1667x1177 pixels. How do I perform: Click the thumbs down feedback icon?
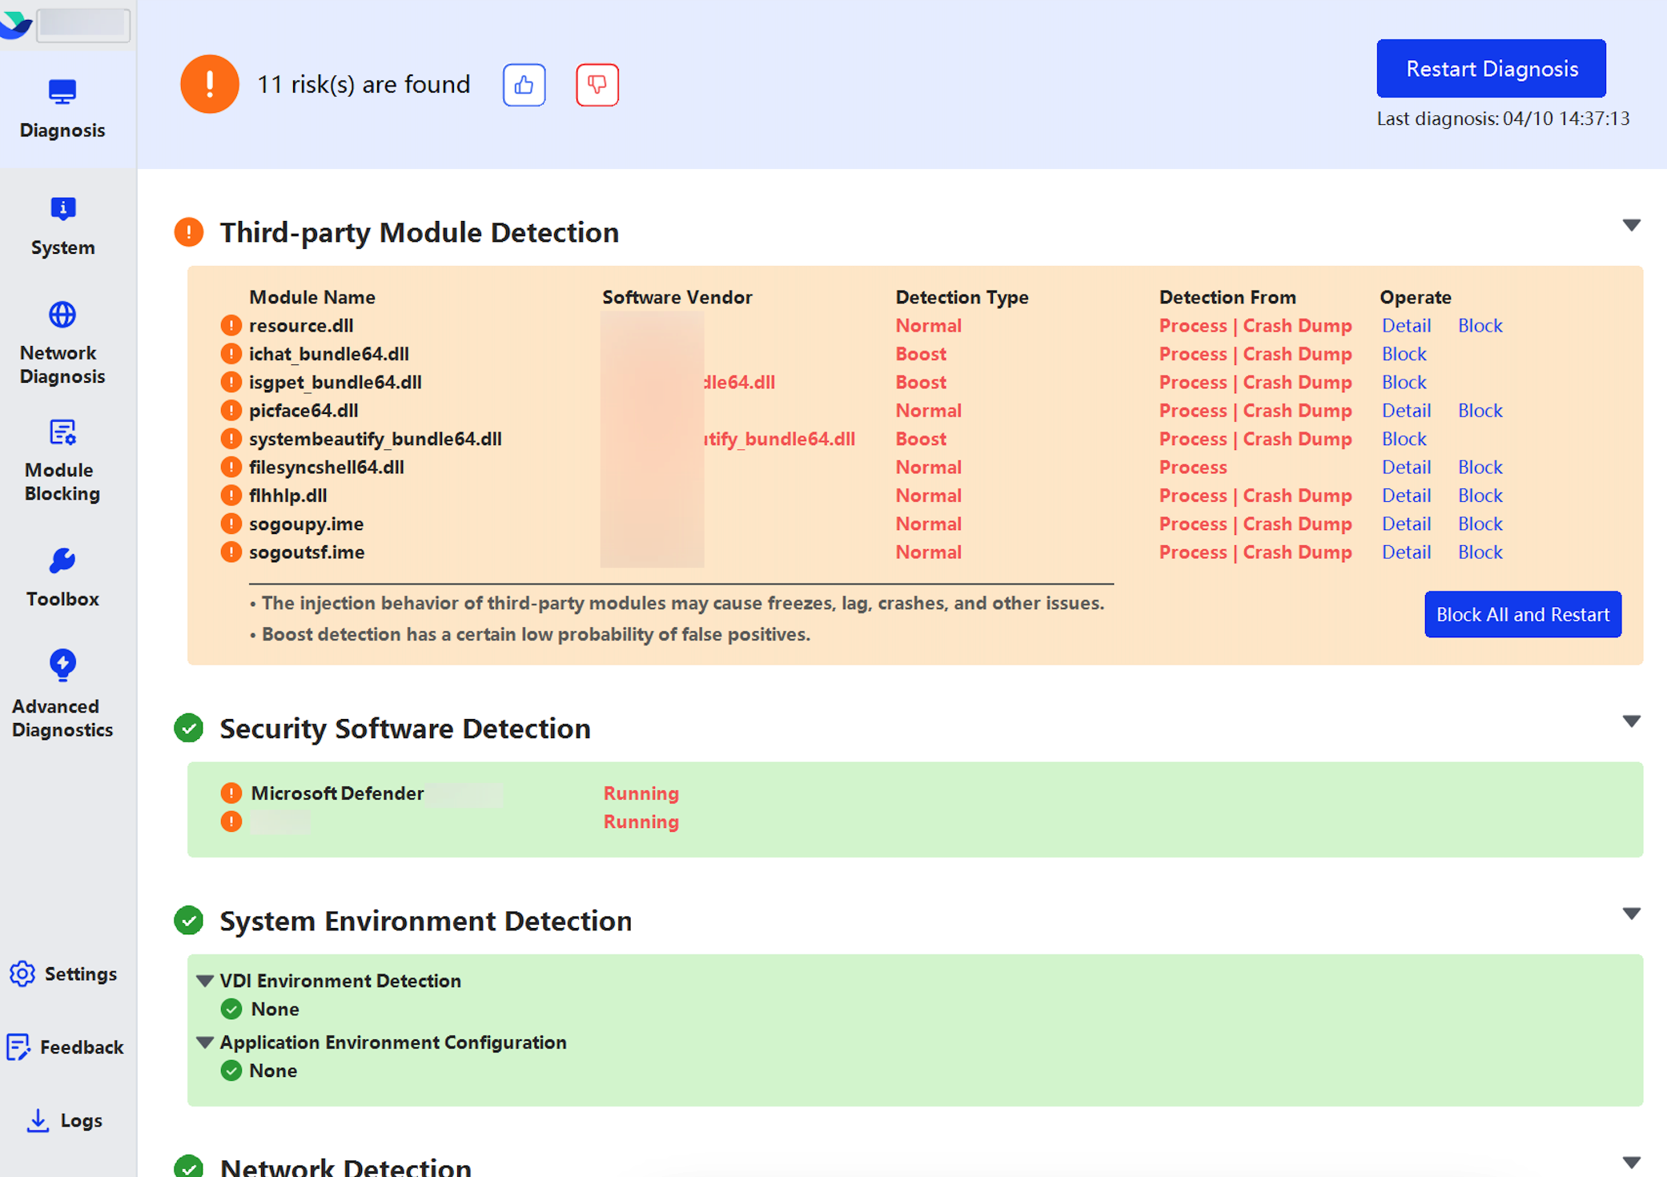click(597, 84)
